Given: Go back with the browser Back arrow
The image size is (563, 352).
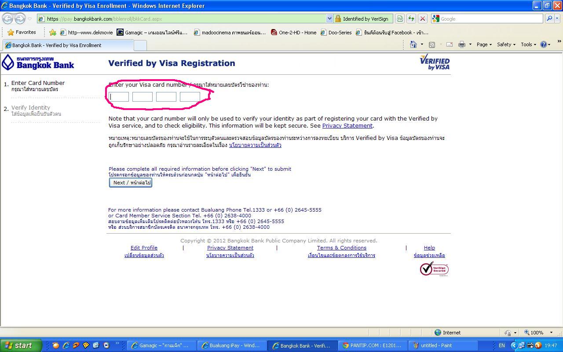Looking at the screenshot, I should [8, 18].
